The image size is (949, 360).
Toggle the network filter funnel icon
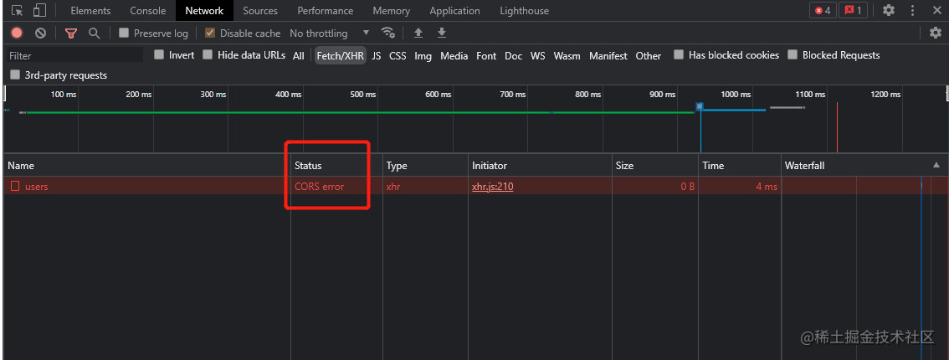click(71, 33)
